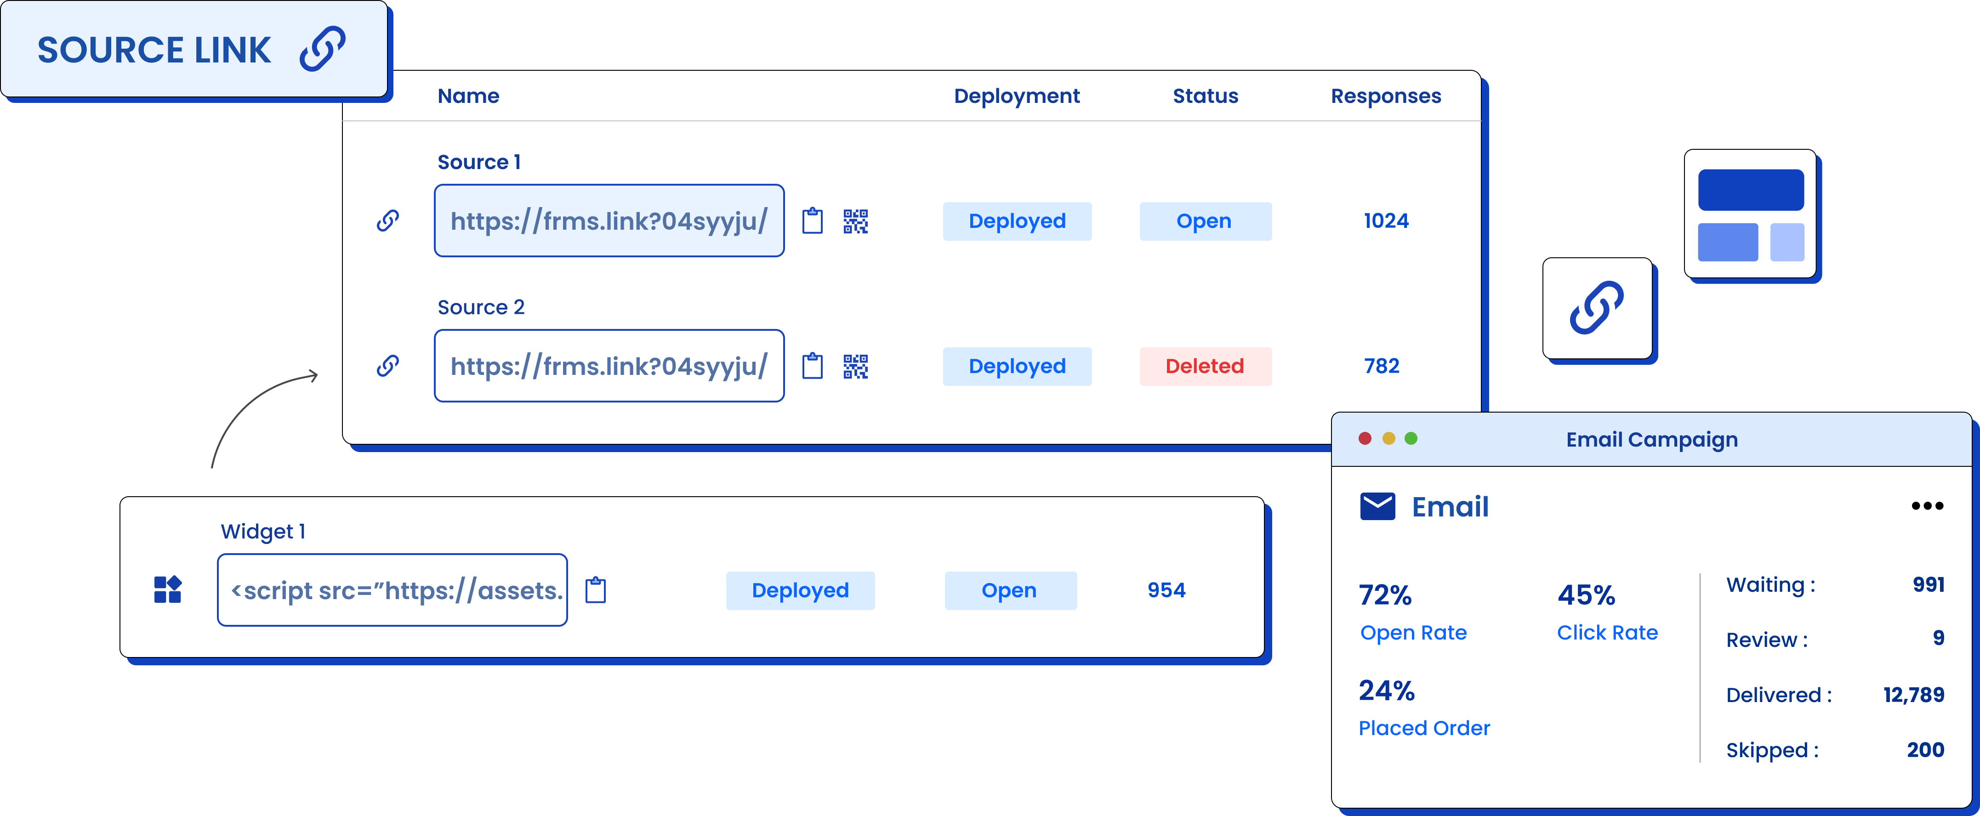This screenshot has height=816, width=1980.
Task: Click the 782 responses value
Action: (1381, 366)
